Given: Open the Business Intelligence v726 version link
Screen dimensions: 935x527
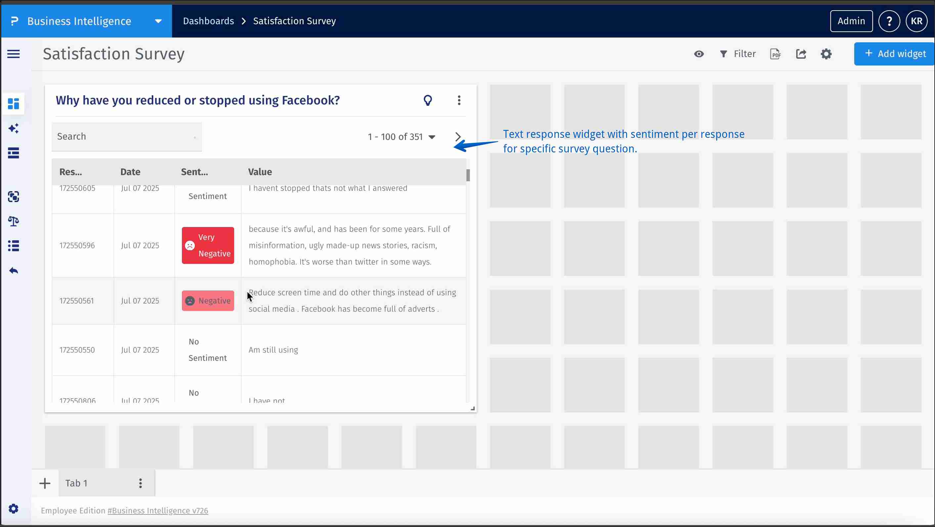Looking at the screenshot, I should click(x=157, y=510).
